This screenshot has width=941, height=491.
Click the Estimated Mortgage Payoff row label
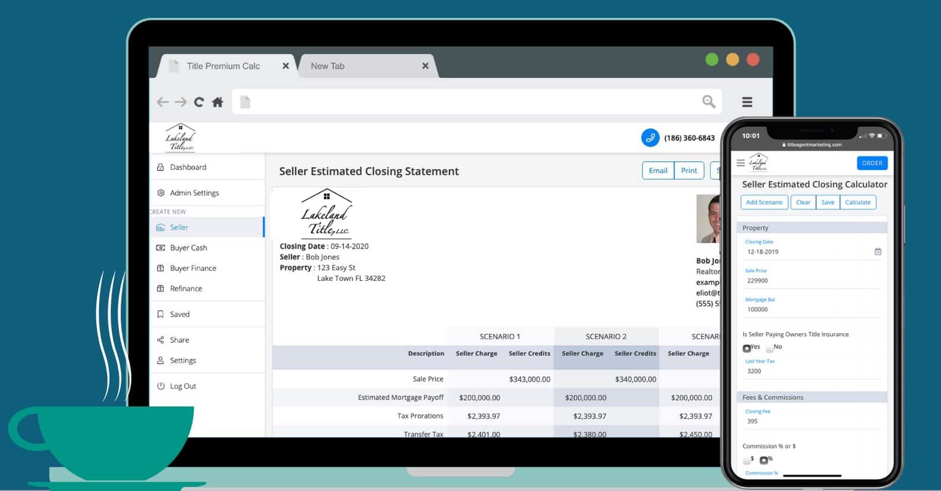[401, 398]
